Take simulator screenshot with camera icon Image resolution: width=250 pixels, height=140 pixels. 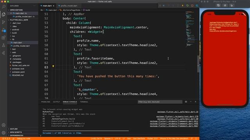pos(218,5)
